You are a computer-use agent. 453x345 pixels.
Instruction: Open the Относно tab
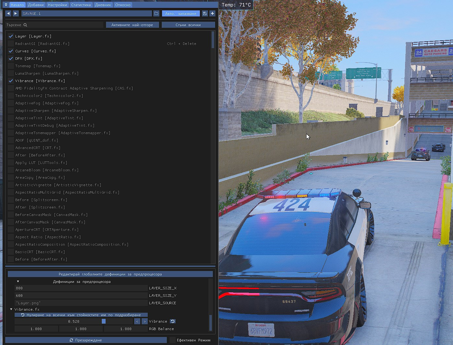coord(123,5)
